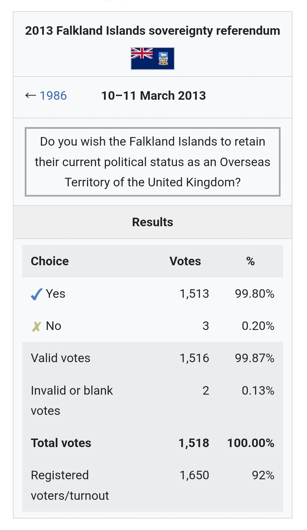
Task: Click the Invalid or blank votes label
Action: click(72, 401)
